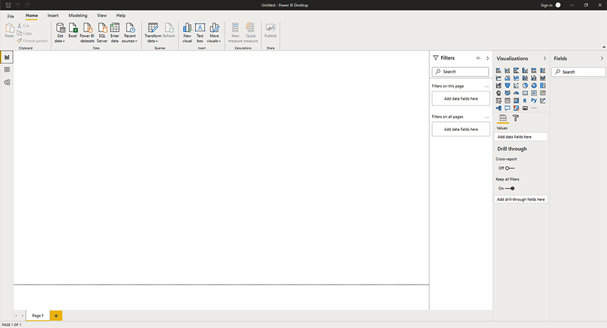Connect to Power BI datasets
Viewport: 607px width, 328px height.
pyautogui.click(x=87, y=33)
